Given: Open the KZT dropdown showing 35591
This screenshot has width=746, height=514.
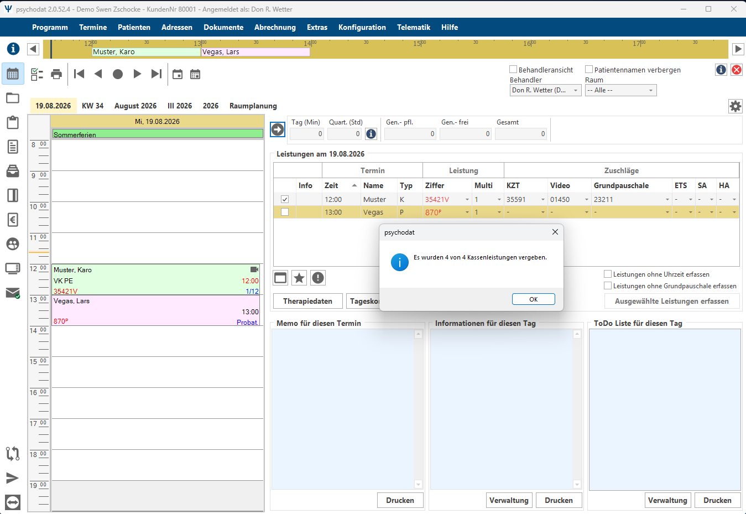Looking at the screenshot, I should click(543, 200).
